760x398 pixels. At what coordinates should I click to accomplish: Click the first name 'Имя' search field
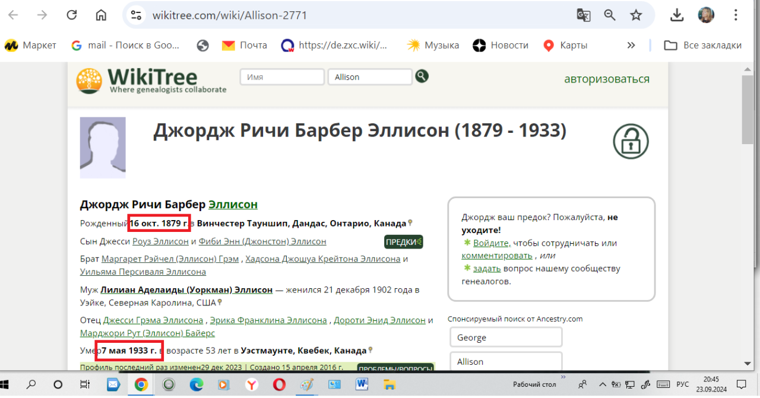tap(281, 77)
